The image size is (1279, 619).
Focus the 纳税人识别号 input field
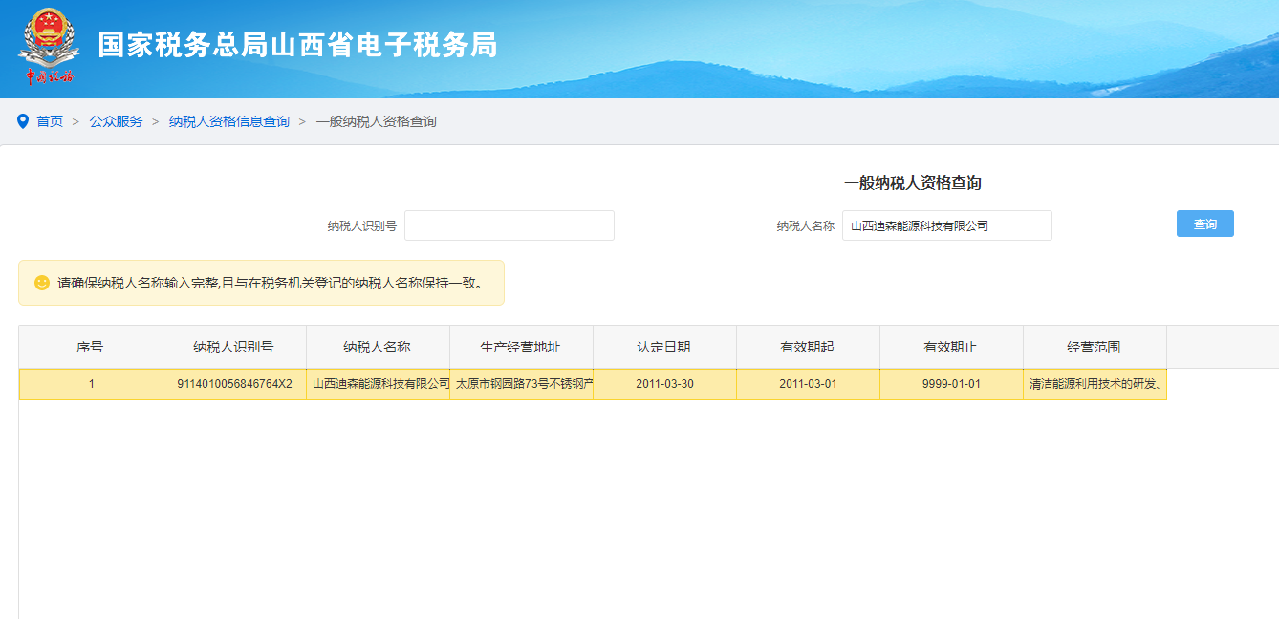pos(509,225)
